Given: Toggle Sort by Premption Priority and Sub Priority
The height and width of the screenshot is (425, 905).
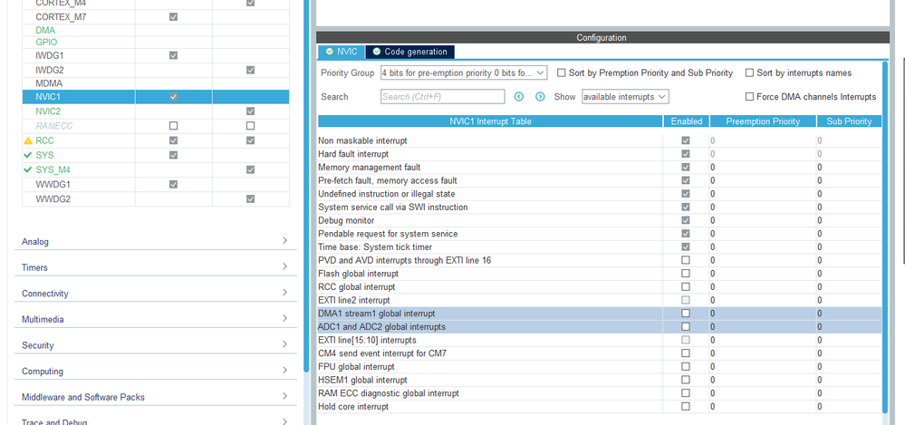Looking at the screenshot, I should (x=561, y=73).
